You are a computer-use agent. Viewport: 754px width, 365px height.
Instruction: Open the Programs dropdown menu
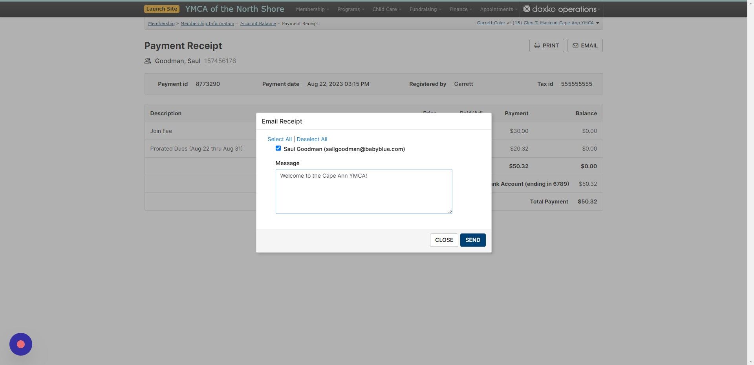pos(351,9)
